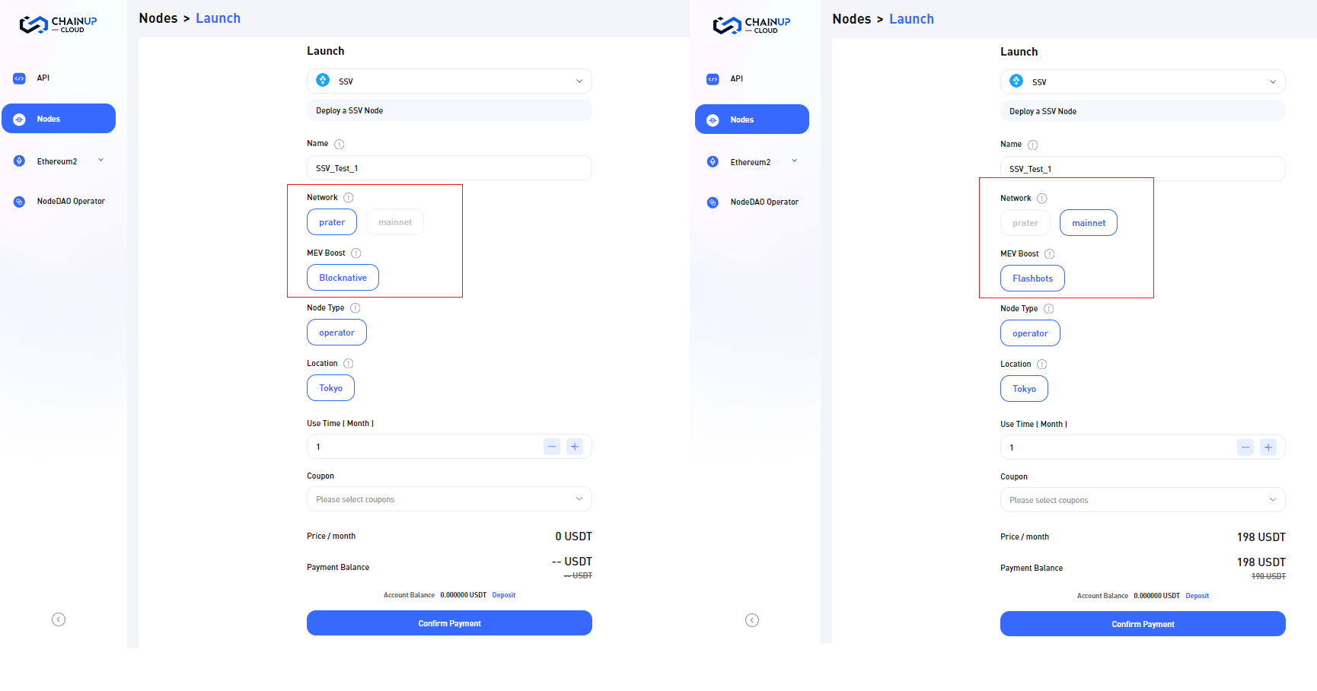Image resolution: width=1317 pixels, height=691 pixels.
Task: Click Network info icon in left panel
Action: point(349,198)
